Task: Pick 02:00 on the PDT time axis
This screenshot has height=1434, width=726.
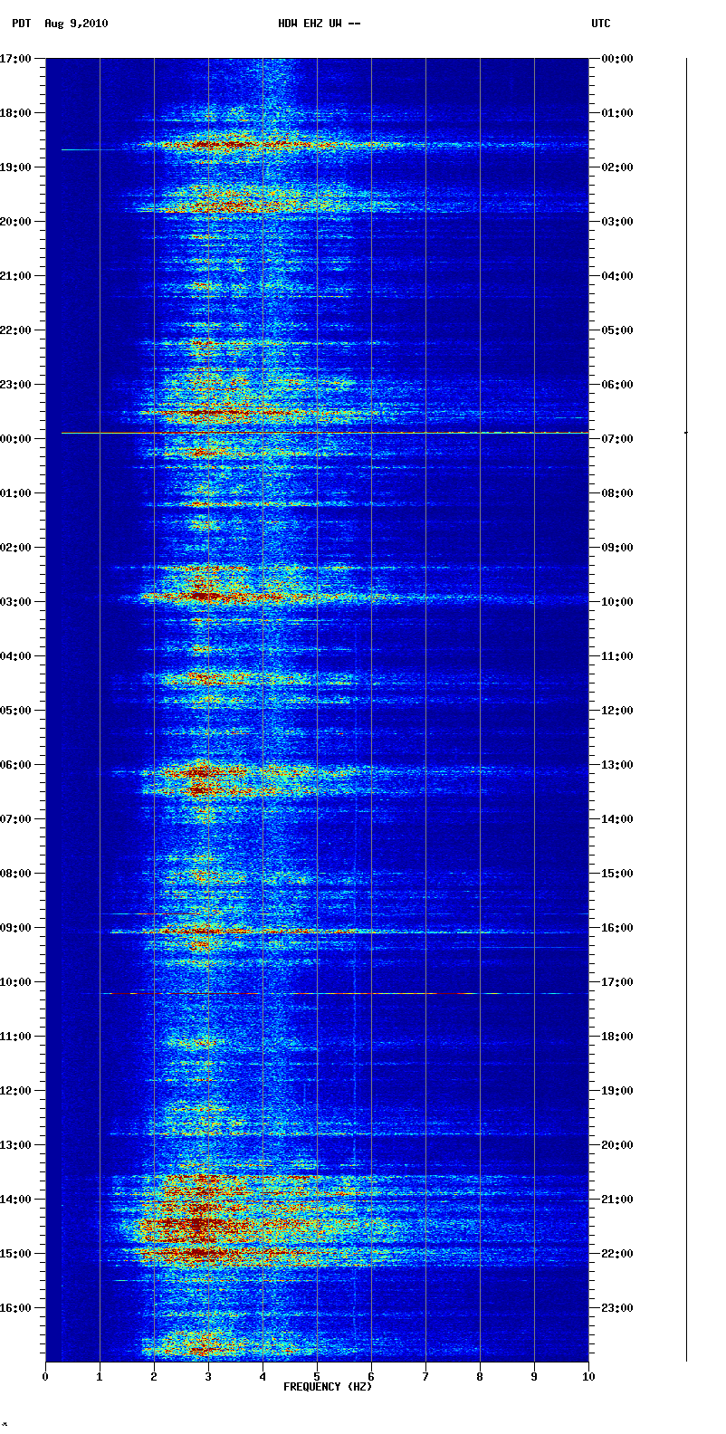Action: point(15,548)
